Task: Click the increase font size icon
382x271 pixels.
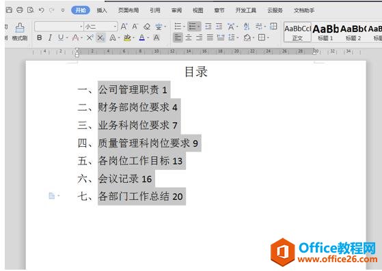Action: (124, 26)
